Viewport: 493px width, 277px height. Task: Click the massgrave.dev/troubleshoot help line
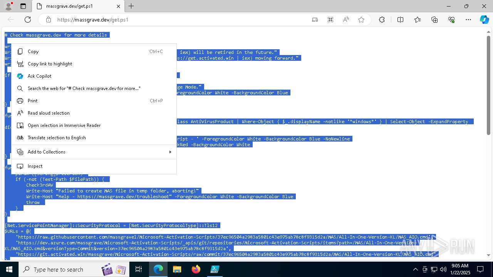[x=160, y=197]
